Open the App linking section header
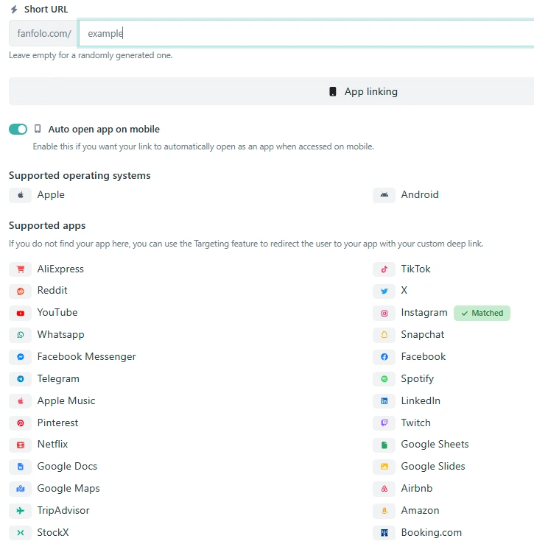Image resolution: width=534 pixels, height=555 pixels. click(271, 91)
